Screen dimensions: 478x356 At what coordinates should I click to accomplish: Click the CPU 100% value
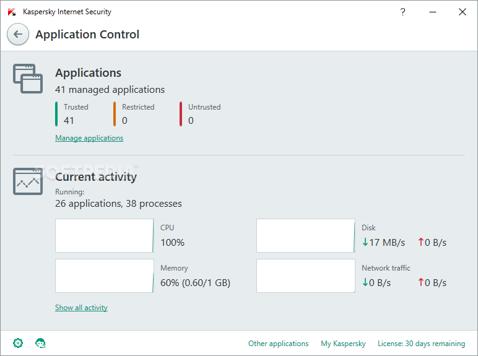click(x=173, y=243)
